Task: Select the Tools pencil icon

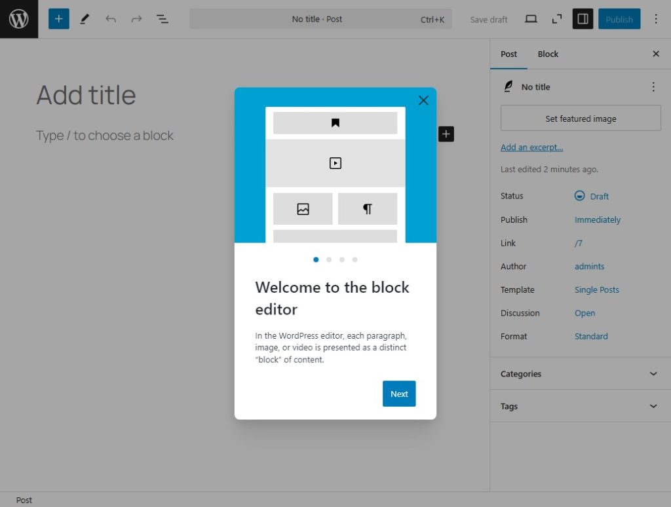Action: point(85,19)
